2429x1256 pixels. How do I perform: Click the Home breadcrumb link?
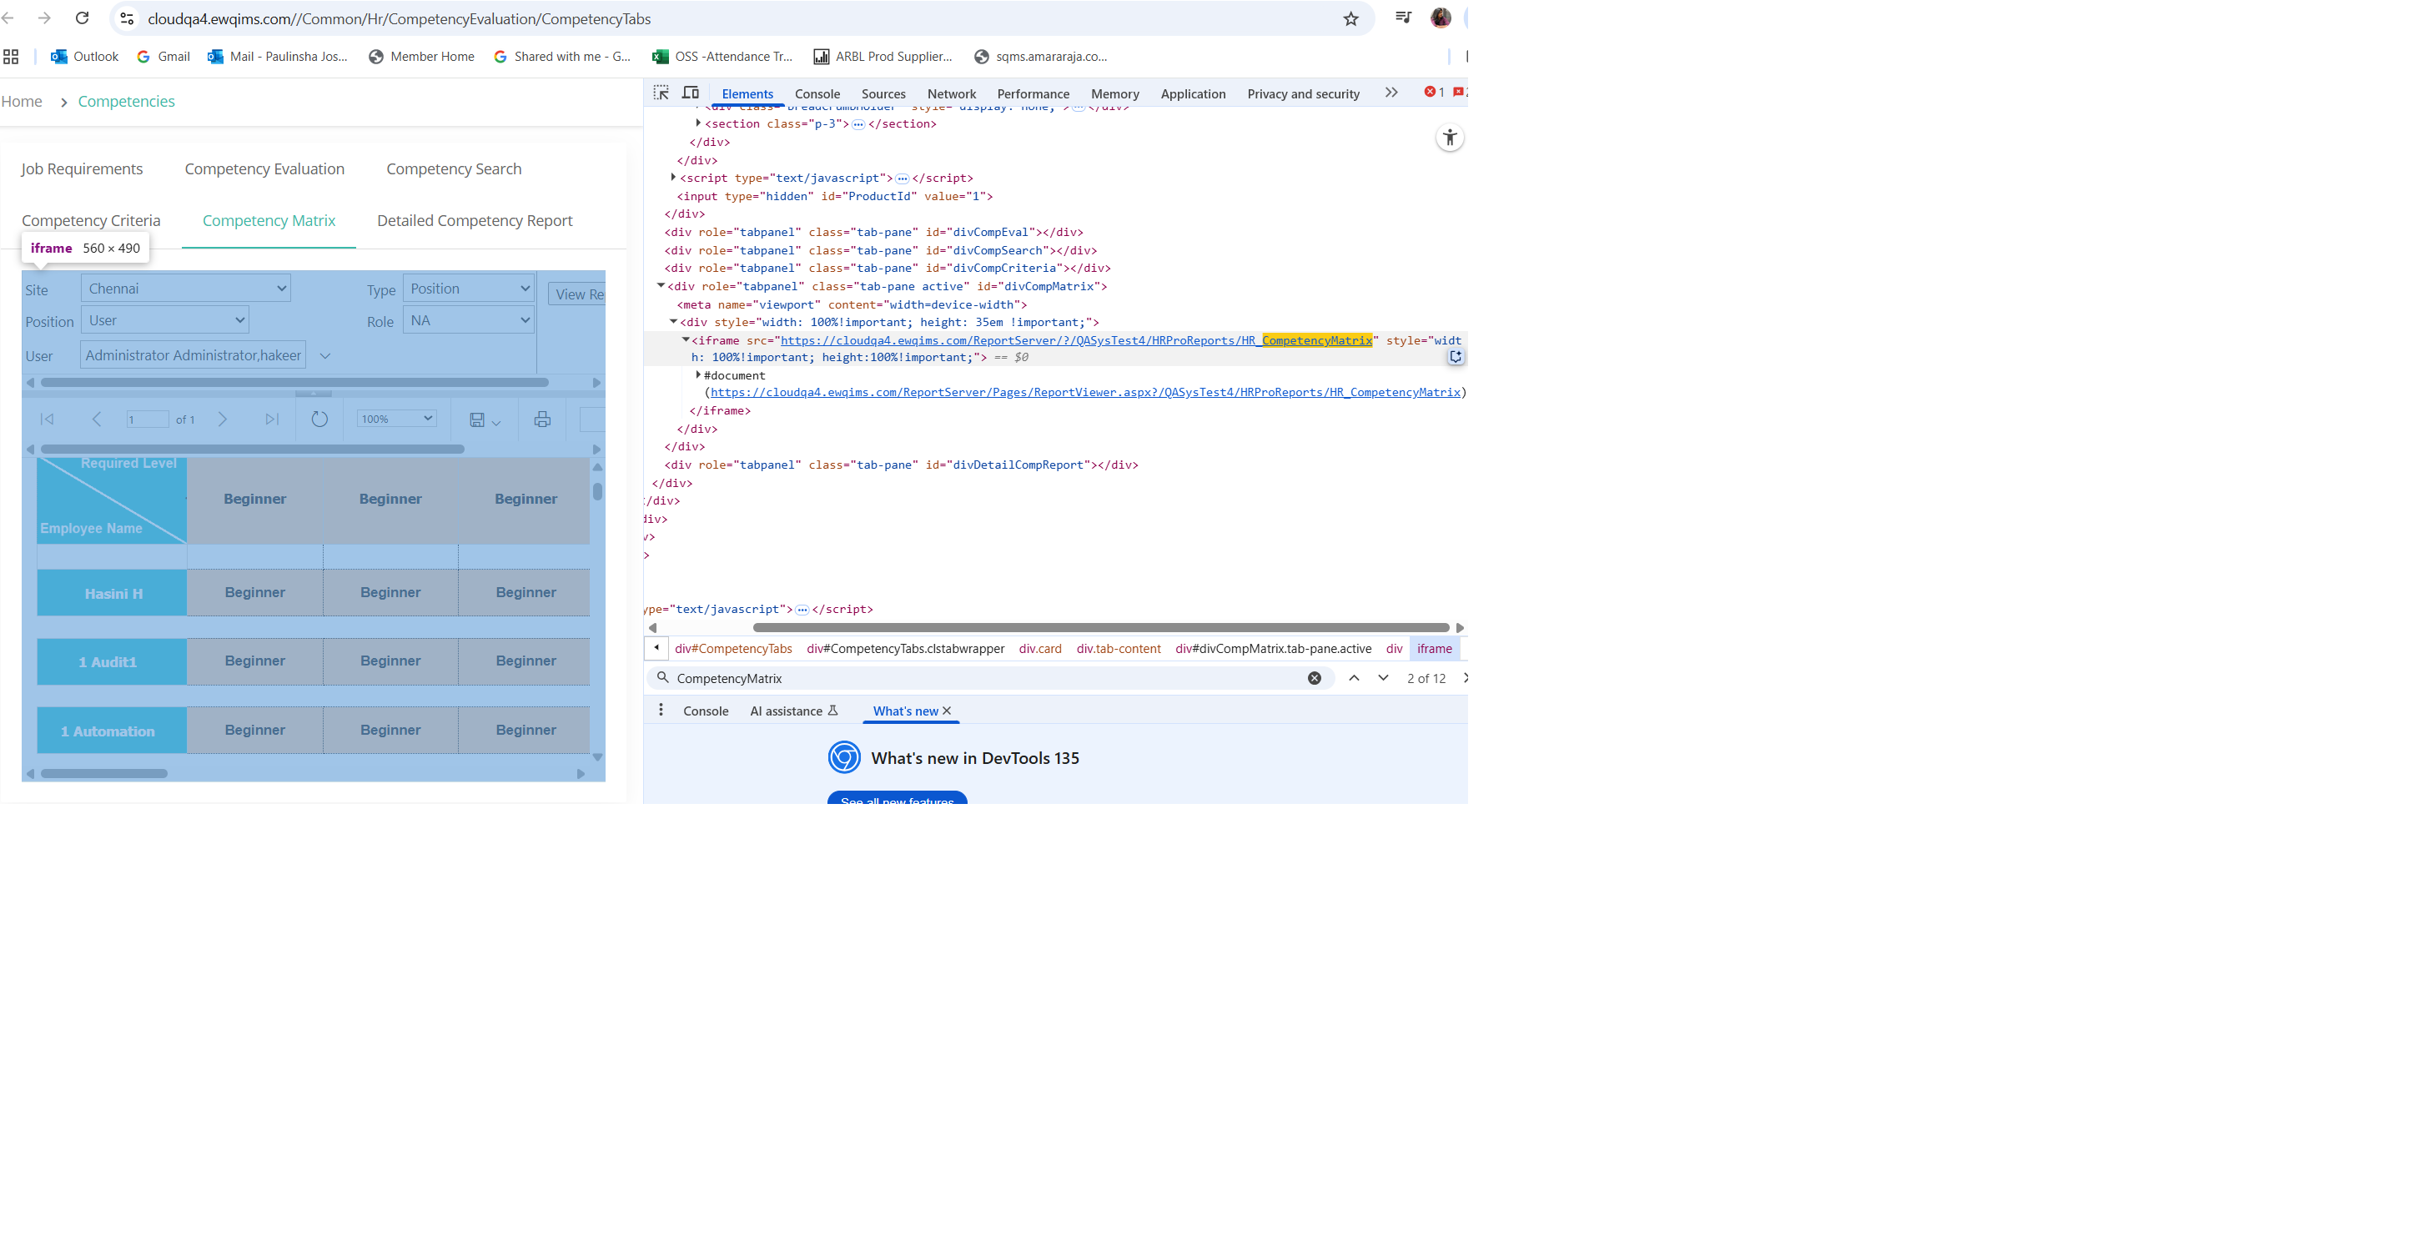point(22,101)
